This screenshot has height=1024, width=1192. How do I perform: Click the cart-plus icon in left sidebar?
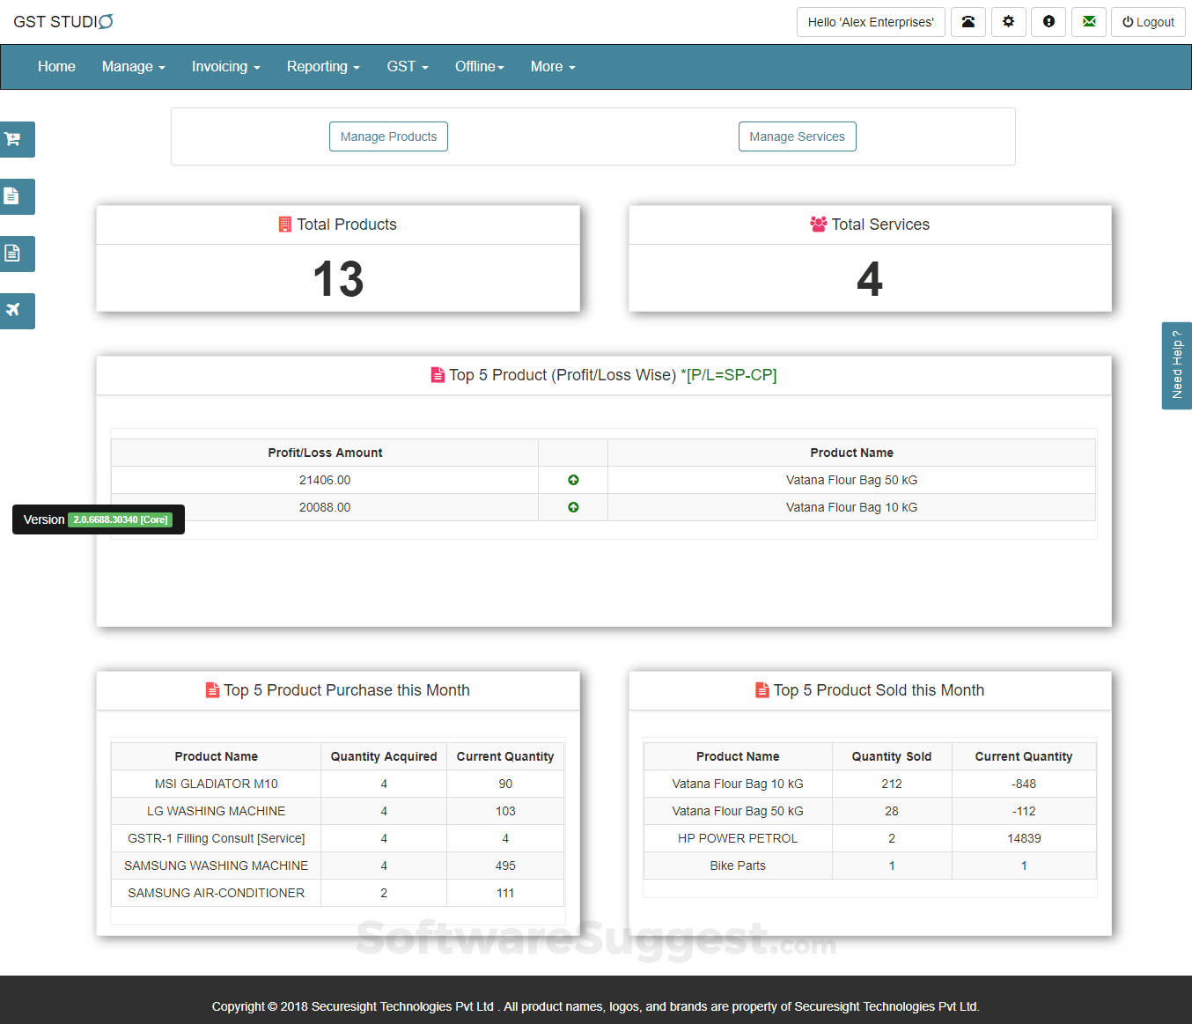pyautogui.click(x=14, y=139)
